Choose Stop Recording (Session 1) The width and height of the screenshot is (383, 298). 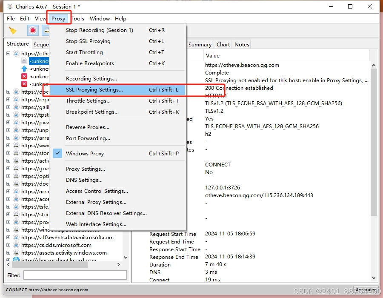tap(117, 30)
